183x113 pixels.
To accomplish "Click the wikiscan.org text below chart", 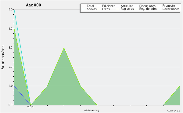I will point(91,110).
